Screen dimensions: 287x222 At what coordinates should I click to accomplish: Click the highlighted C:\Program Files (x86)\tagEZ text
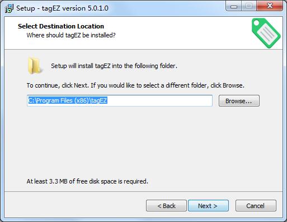click(x=68, y=100)
